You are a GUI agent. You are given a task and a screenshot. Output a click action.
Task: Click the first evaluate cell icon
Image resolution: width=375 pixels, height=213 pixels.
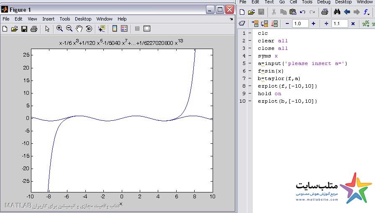click(x=255, y=23)
